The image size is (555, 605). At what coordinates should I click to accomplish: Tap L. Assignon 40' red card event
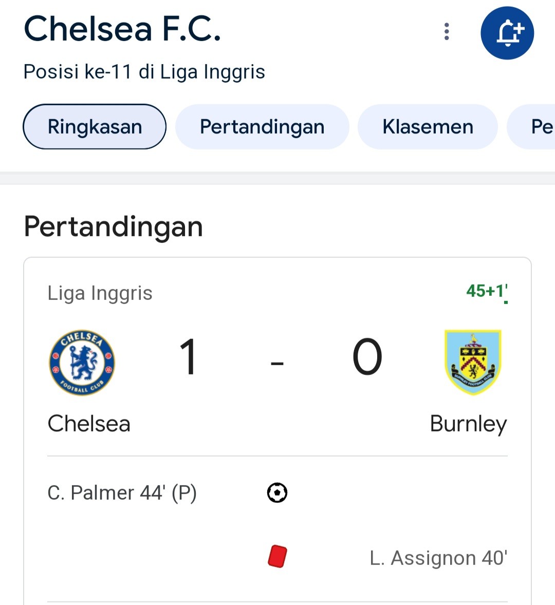tap(438, 558)
